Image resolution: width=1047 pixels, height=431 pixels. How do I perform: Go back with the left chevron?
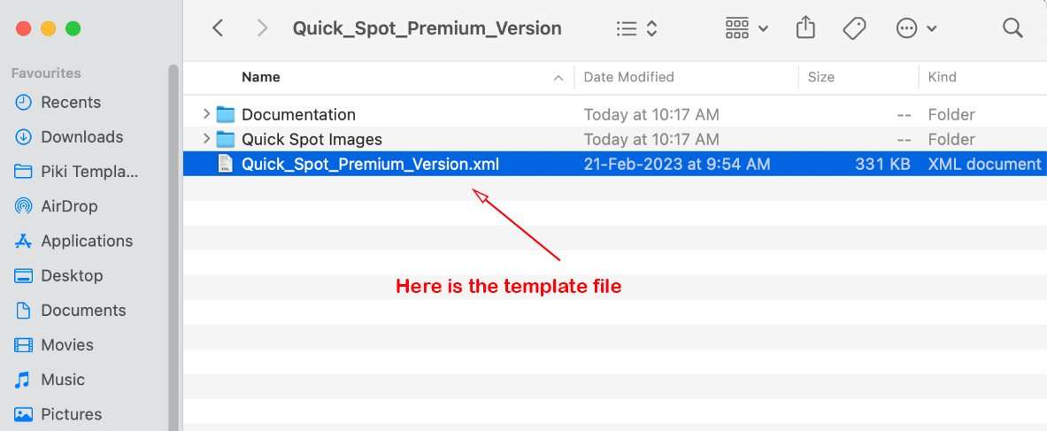click(218, 28)
